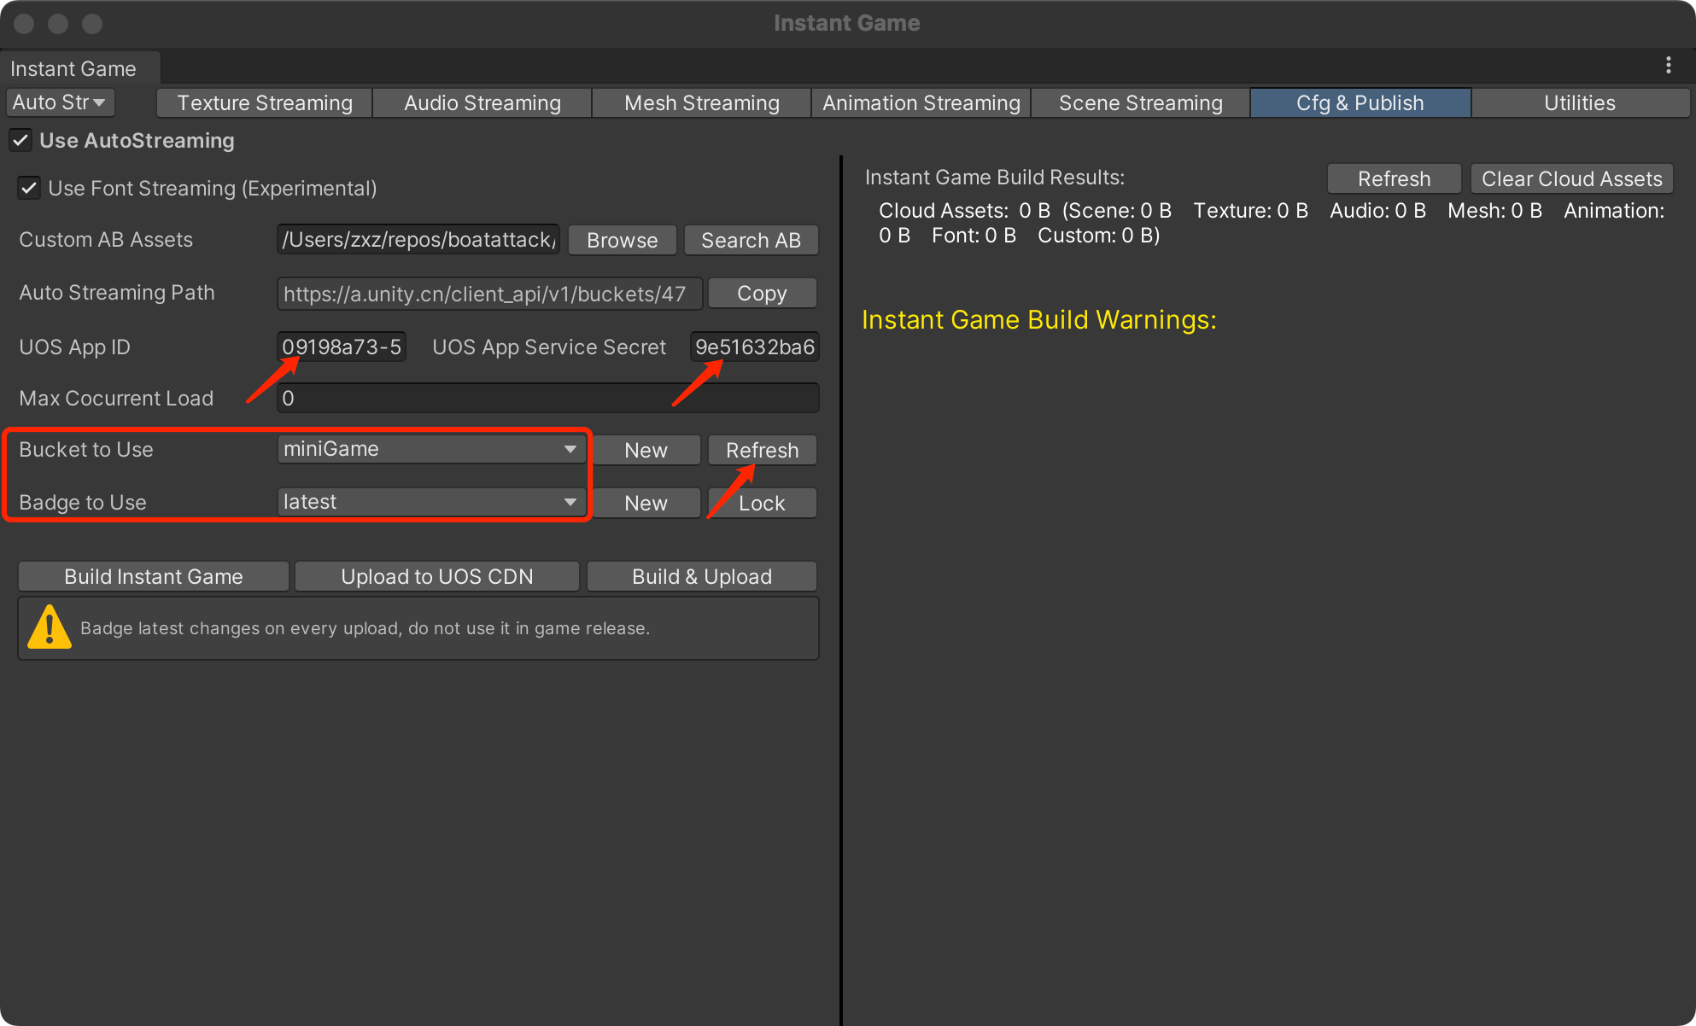The image size is (1696, 1026).
Task: Select the Audio Streaming tab
Action: 482,102
